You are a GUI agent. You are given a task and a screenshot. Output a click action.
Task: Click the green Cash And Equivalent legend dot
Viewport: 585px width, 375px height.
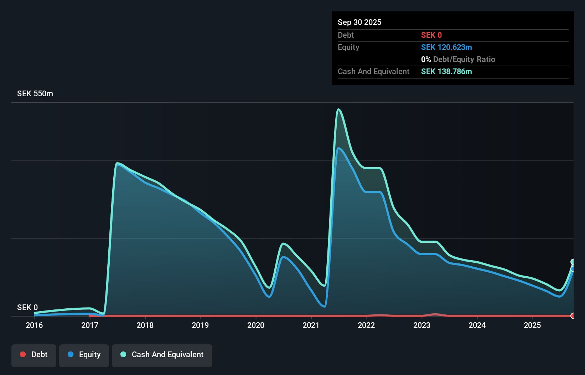point(123,354)
